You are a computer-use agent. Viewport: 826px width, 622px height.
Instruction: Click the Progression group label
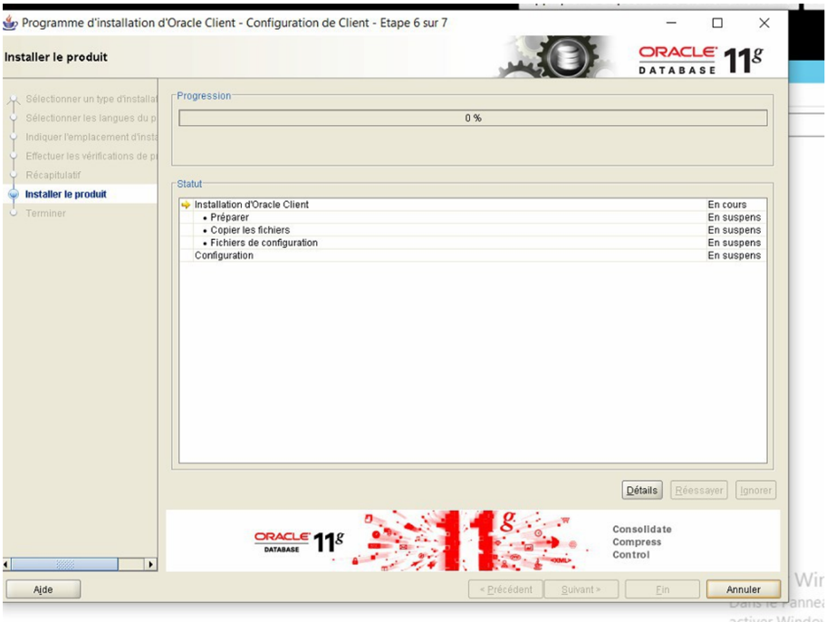tap(204, 96)
